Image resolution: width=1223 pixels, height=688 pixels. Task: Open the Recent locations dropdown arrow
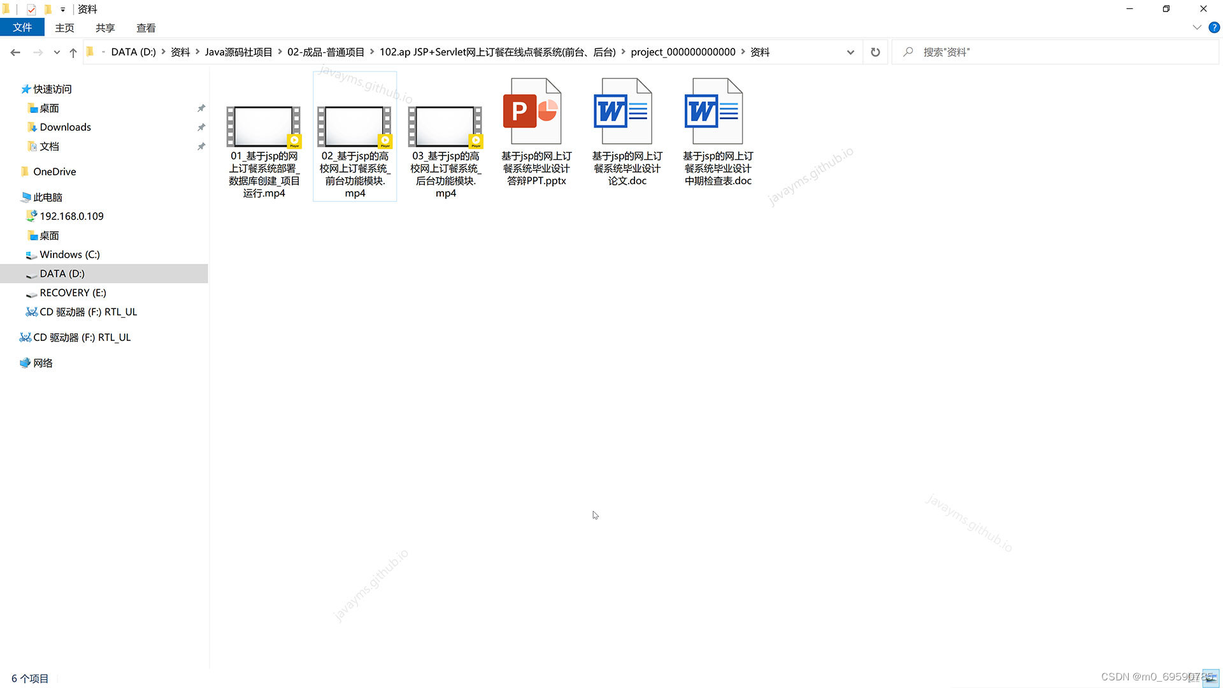pyautogui.click(x=57, y=52)
